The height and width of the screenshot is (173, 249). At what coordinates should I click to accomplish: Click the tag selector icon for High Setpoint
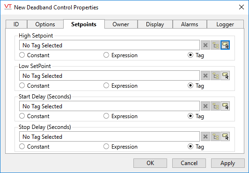[225, 45]
